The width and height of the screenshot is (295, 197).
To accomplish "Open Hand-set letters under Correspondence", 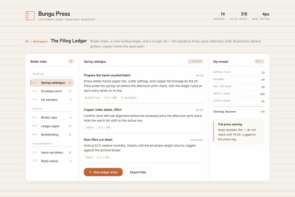I will (x=52, y=152).
